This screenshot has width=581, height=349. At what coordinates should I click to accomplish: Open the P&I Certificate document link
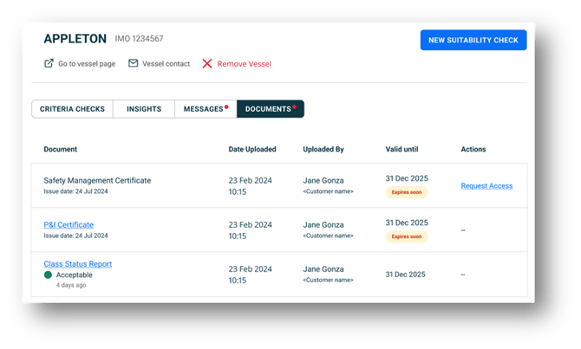(69, 225)
